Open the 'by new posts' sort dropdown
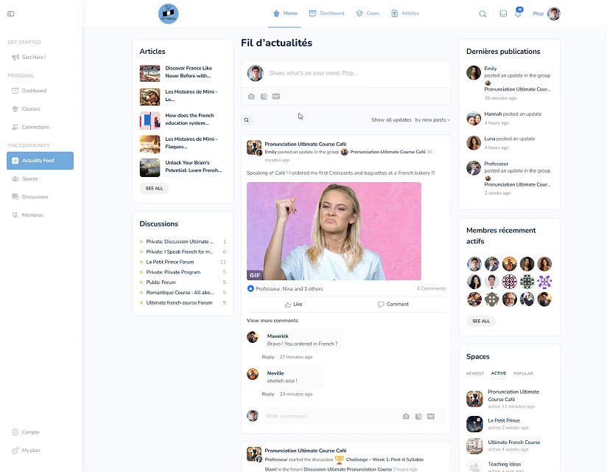Image resolution: width=607 pixels, height=472 pixels. (x=432, y=120)
